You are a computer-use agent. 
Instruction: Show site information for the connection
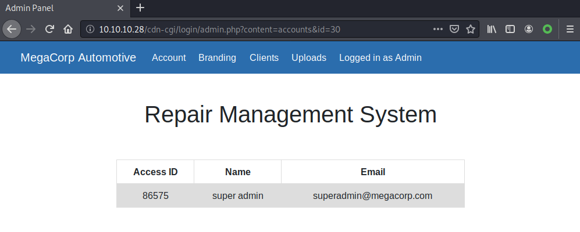(90, 29)
